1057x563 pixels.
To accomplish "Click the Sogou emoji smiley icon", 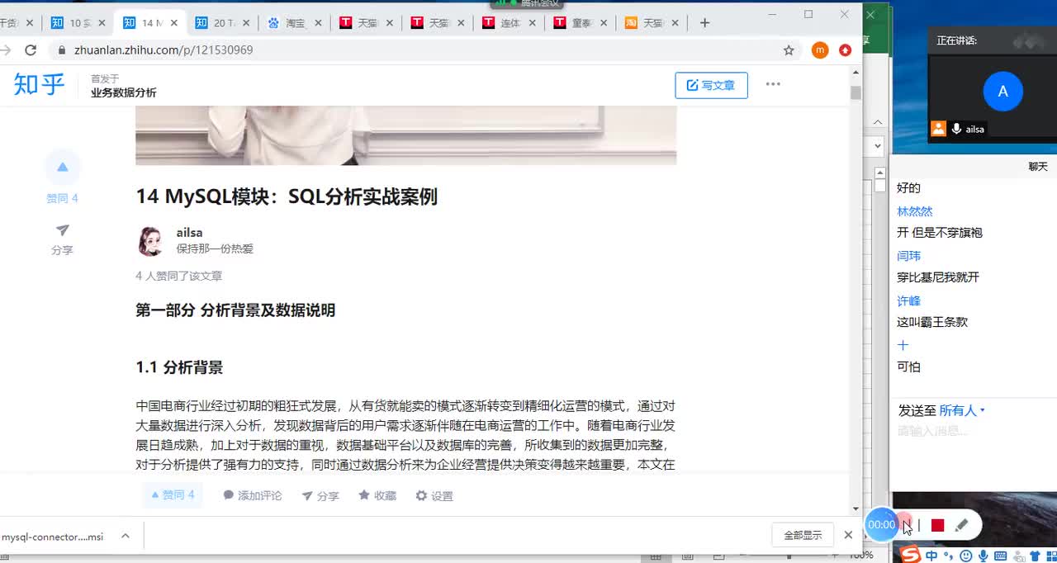I will [x=966, y=556].
